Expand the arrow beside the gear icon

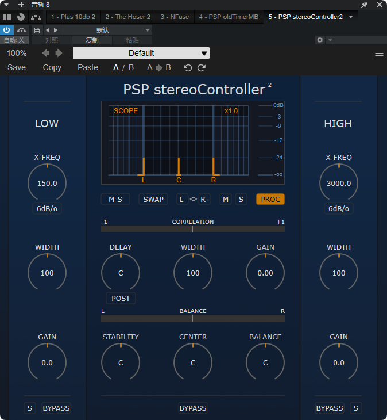coord(330,40)
